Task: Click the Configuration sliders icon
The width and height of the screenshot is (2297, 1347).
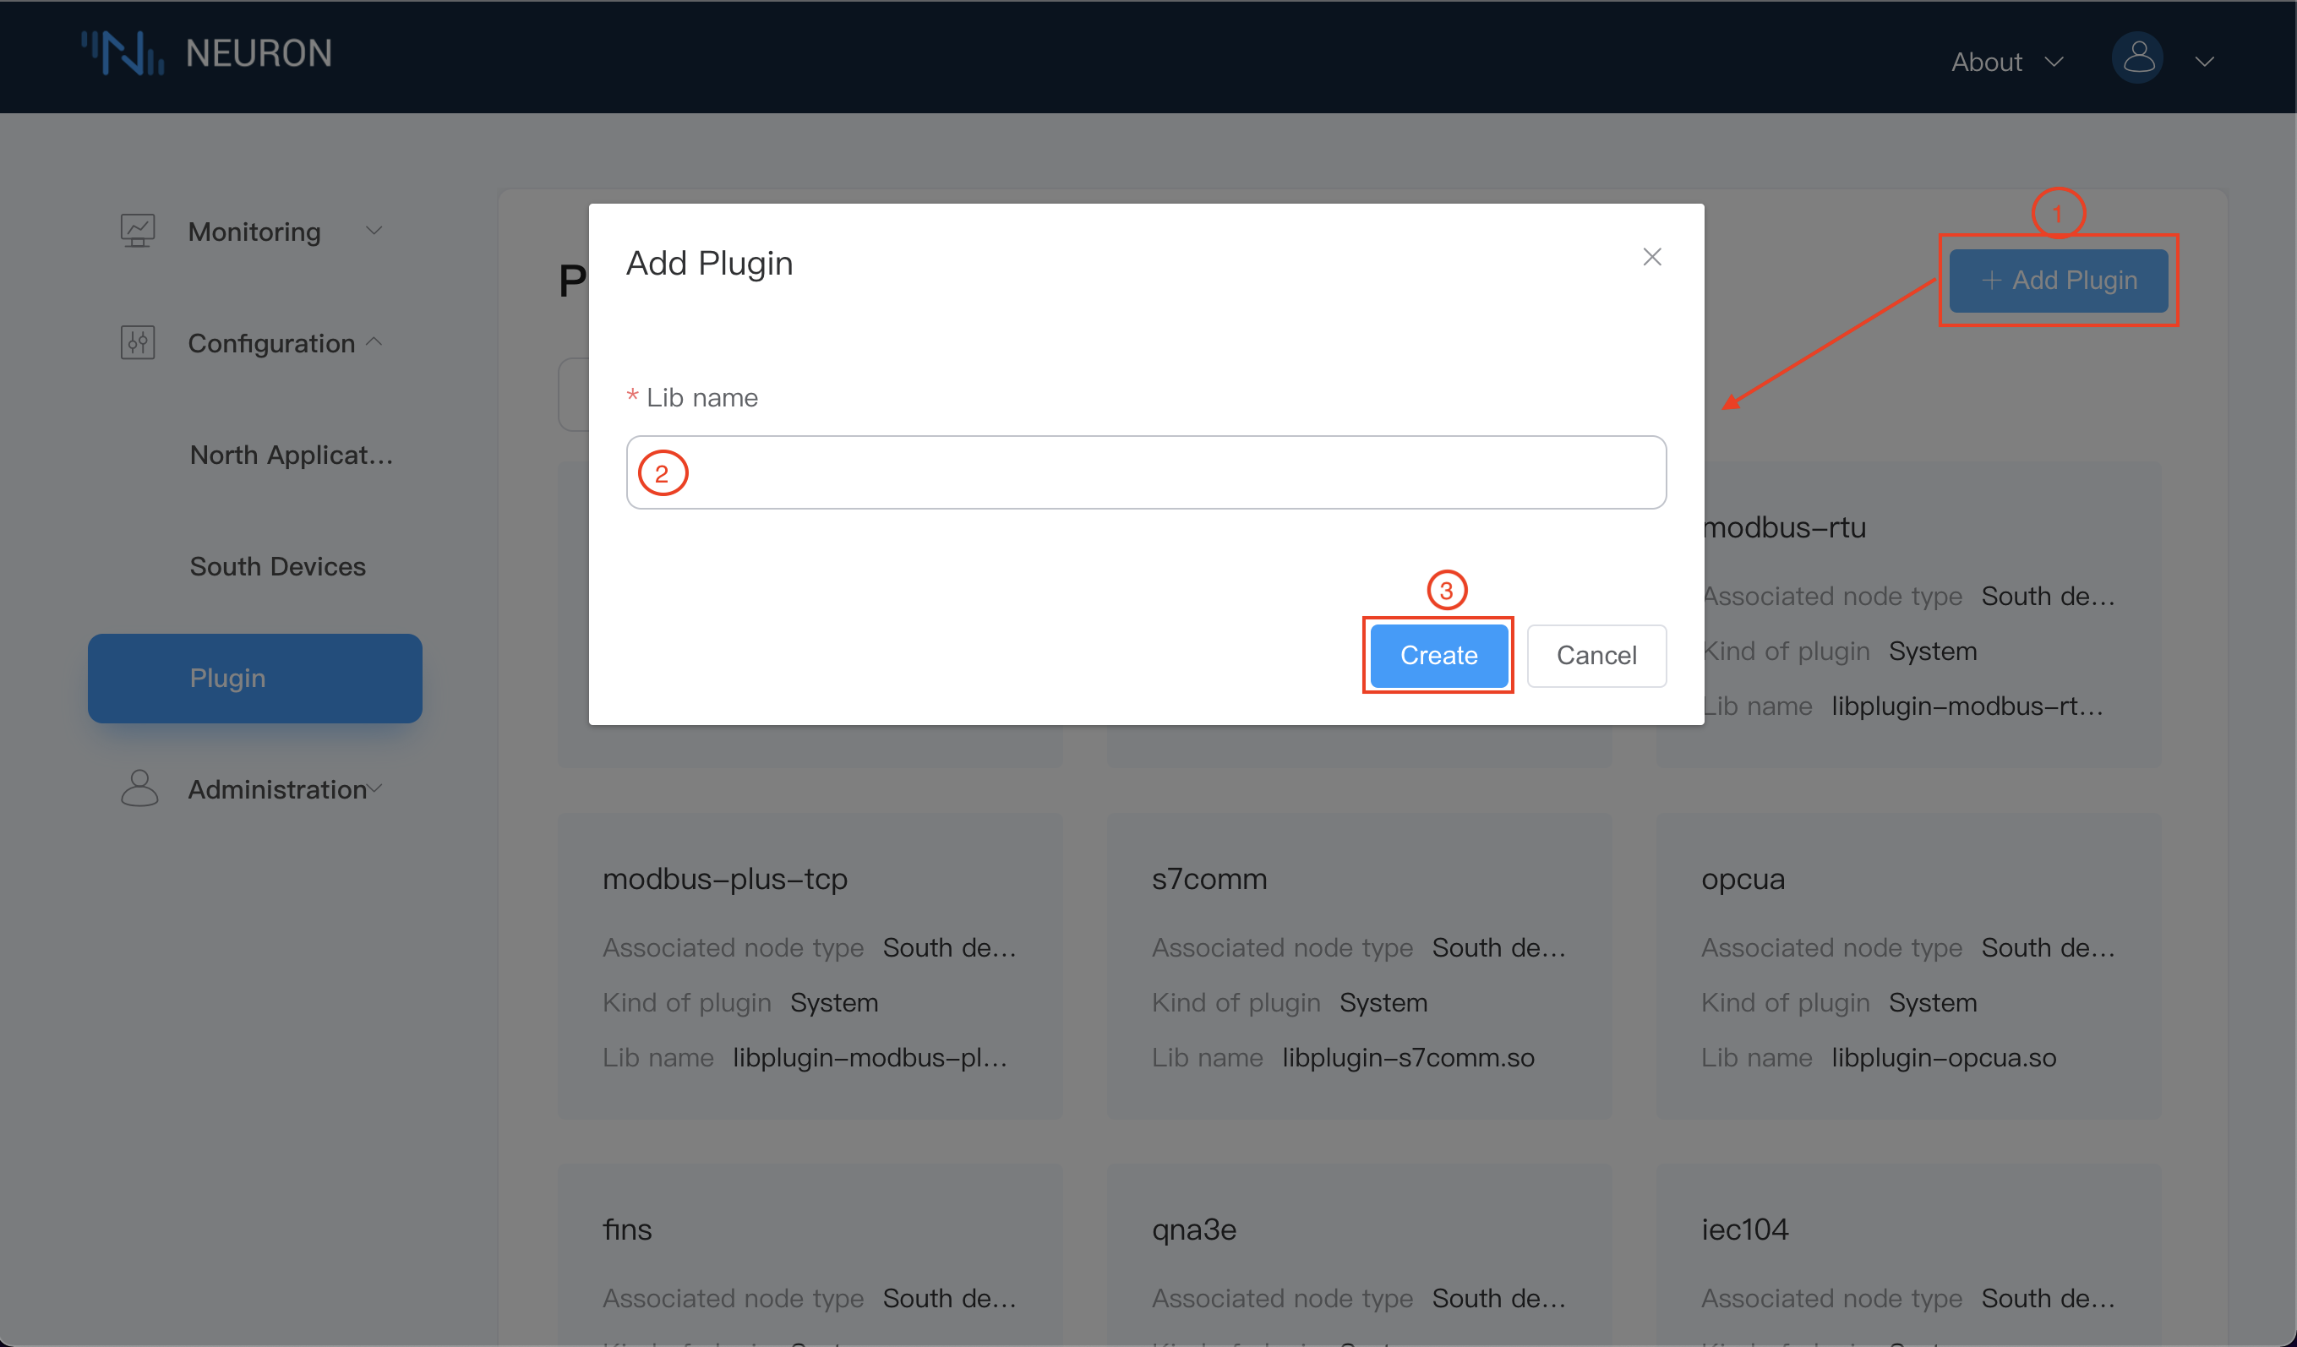Action: point(138,343)
